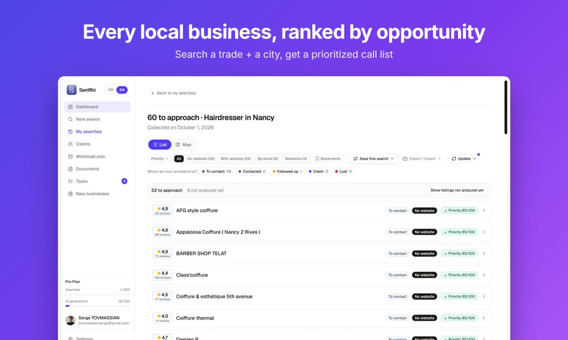Open Workload plan in sidebar

pyautogui.click(x=98, y=156)
